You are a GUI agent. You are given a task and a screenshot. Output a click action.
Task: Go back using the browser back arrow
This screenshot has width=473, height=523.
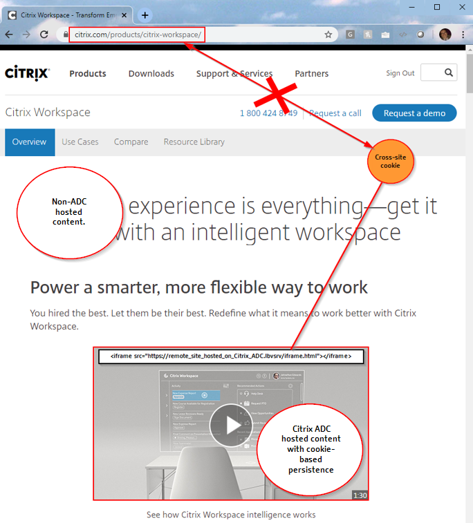tap(9, 35)
